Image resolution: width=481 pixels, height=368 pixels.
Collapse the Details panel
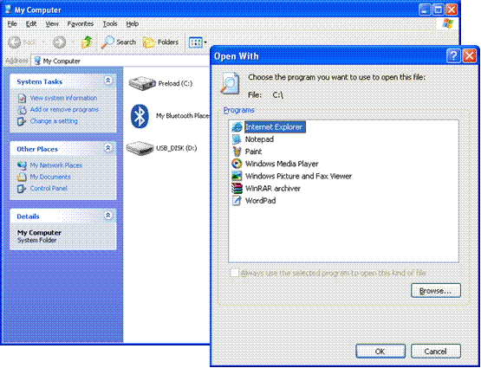pos(107,216)
